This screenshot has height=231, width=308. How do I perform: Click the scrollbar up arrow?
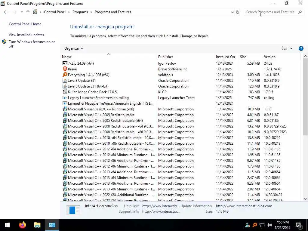point(305,56)
